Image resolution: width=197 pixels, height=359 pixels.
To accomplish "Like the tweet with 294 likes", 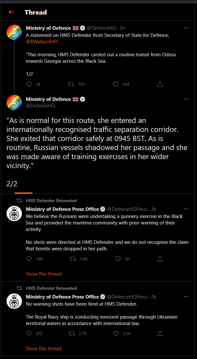I will point(116,84).
